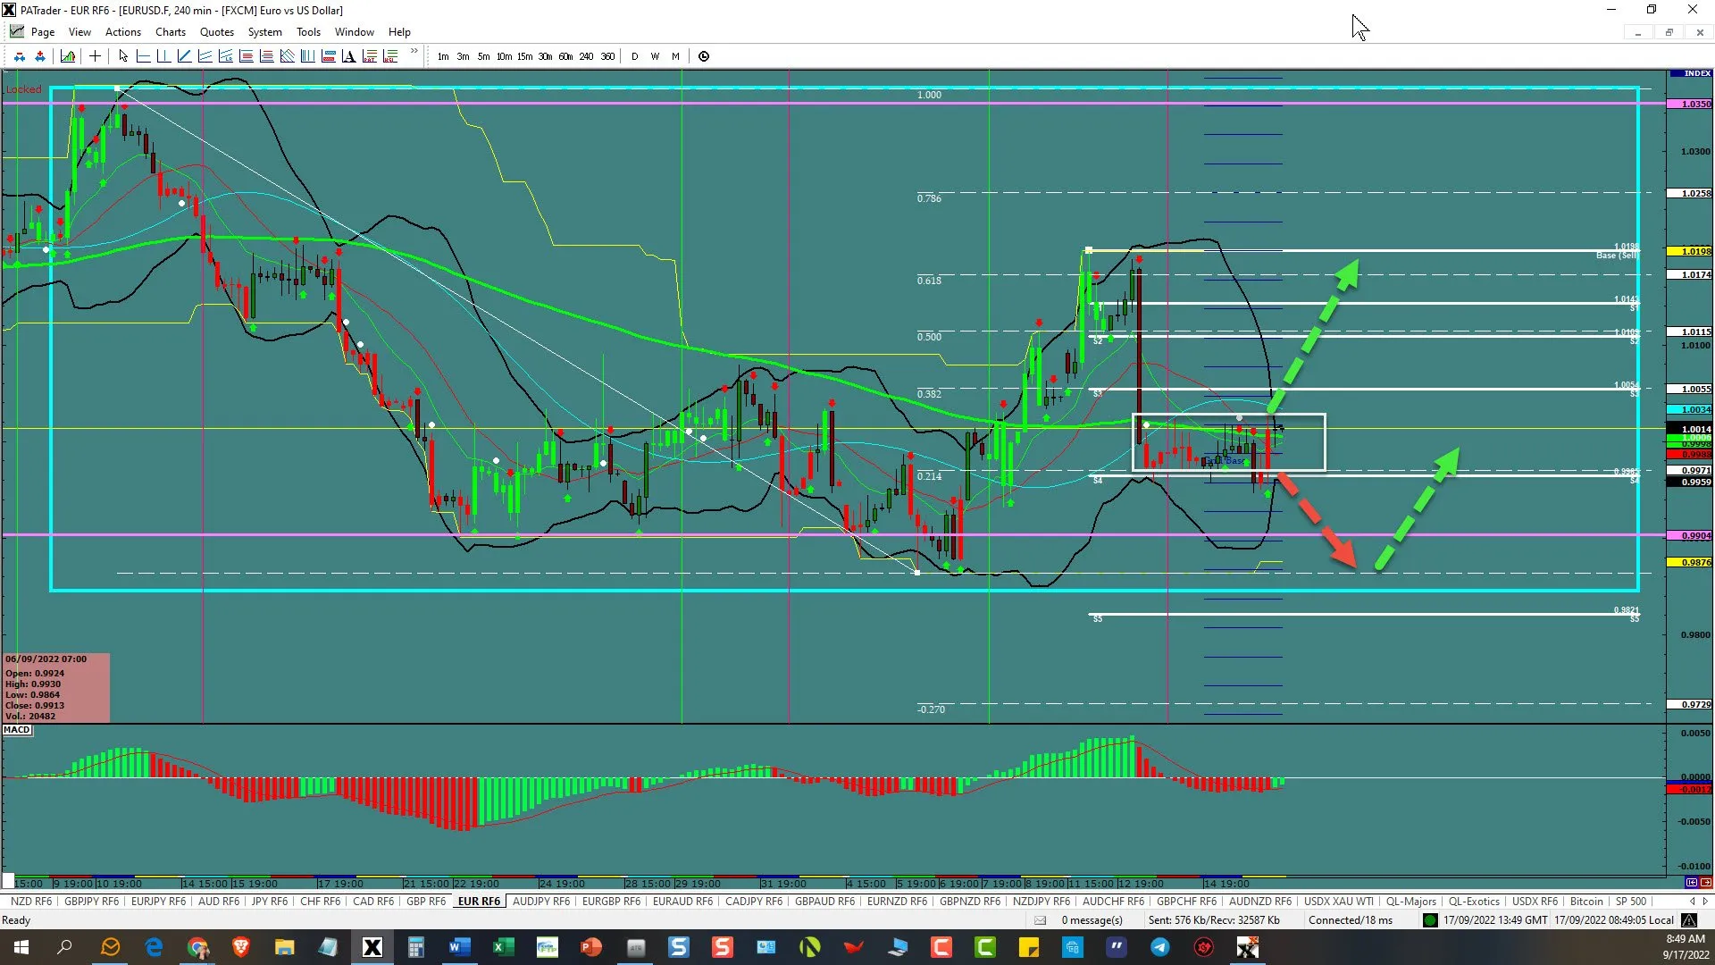
Task: Switch to the USDX XAU WTI tab
Action: pos(1339,902)
